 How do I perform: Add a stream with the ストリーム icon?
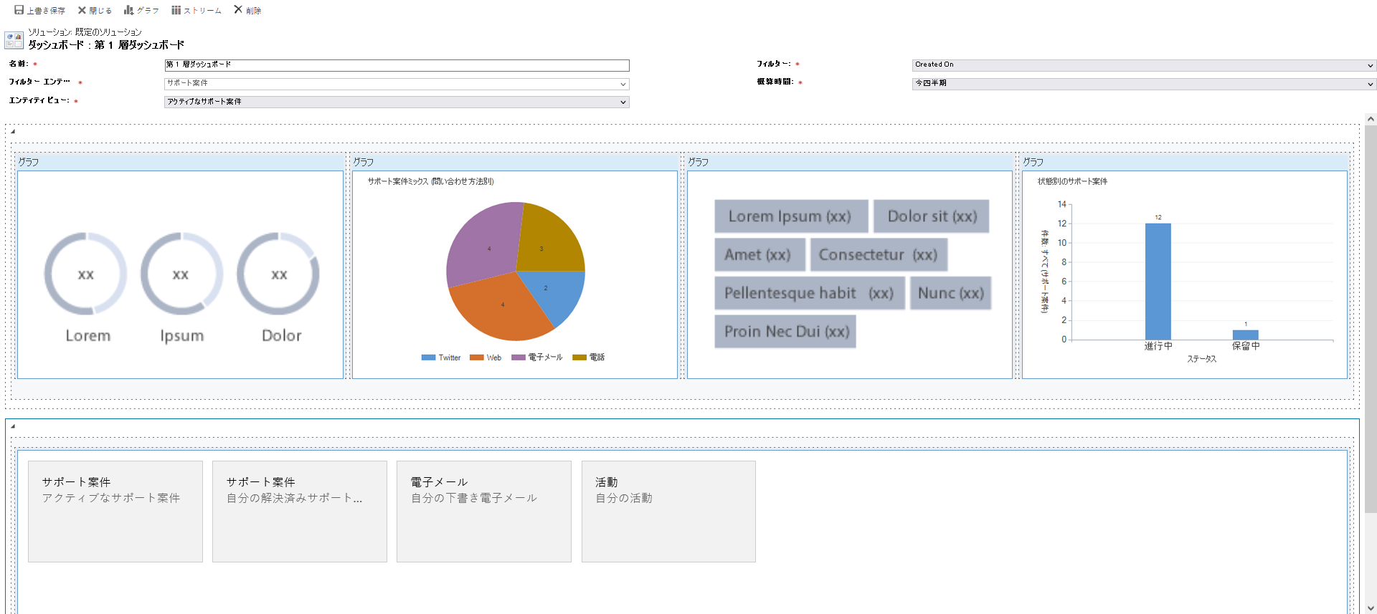[x=176, y=10]
